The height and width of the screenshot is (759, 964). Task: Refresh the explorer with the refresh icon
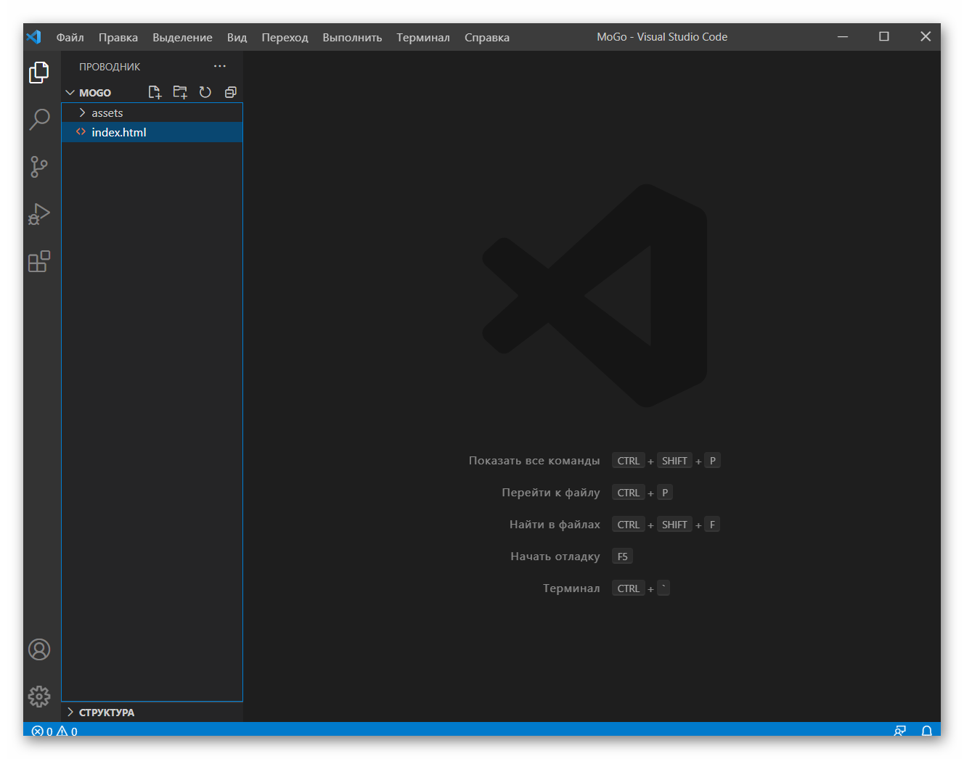(x=205, y=92)
